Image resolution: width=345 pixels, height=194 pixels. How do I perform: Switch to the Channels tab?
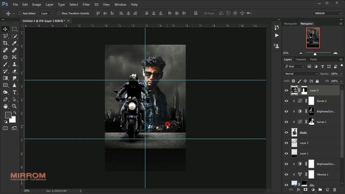tap(301, 59)
